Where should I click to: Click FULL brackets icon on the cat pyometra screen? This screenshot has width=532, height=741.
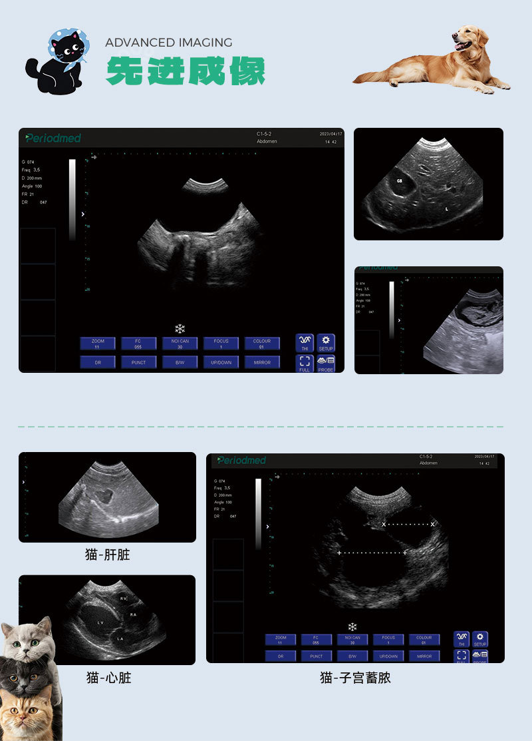click(462, 656)
